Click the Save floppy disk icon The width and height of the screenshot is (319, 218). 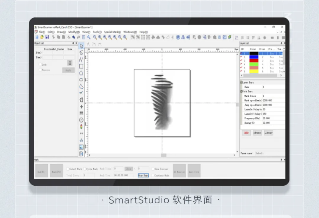pyautogui.click(x=47, y=37)
